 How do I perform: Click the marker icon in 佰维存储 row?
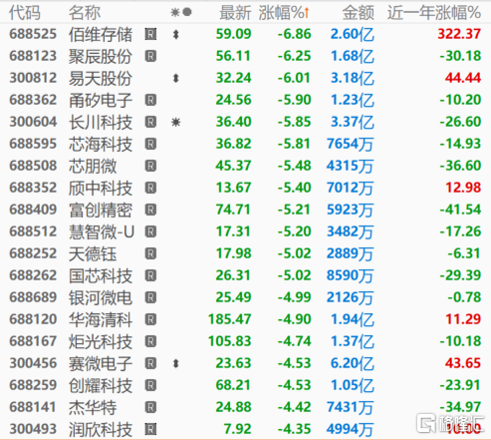[x=176, y=34]
